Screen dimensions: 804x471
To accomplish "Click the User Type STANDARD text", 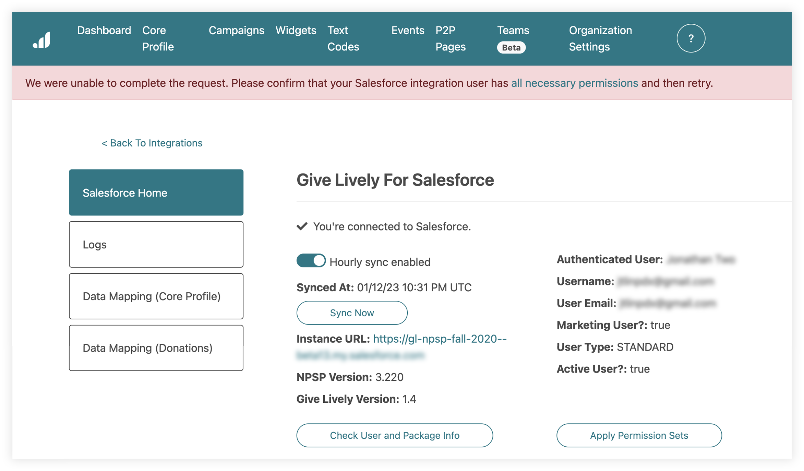I will click(x=615, y=347).
